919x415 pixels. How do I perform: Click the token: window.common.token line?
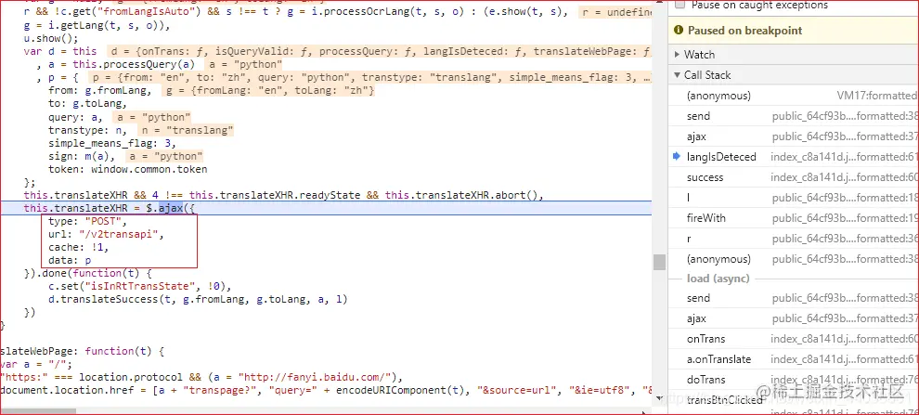coord(128,169)
